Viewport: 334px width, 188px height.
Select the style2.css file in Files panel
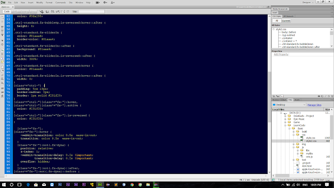pyautogui.click(x=311, y=141)
